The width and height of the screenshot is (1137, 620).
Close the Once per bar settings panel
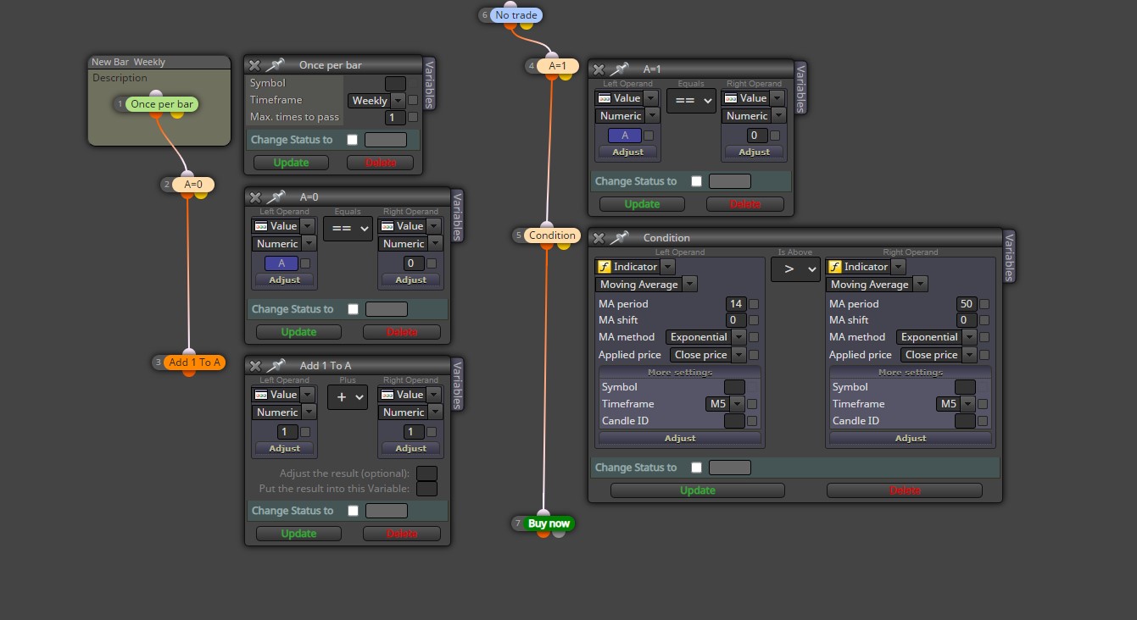[254, 65]
